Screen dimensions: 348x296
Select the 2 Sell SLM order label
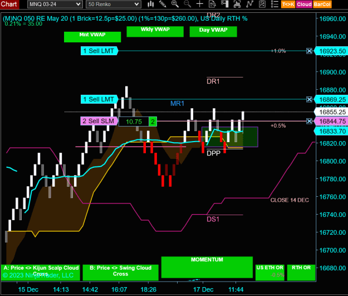99,121
